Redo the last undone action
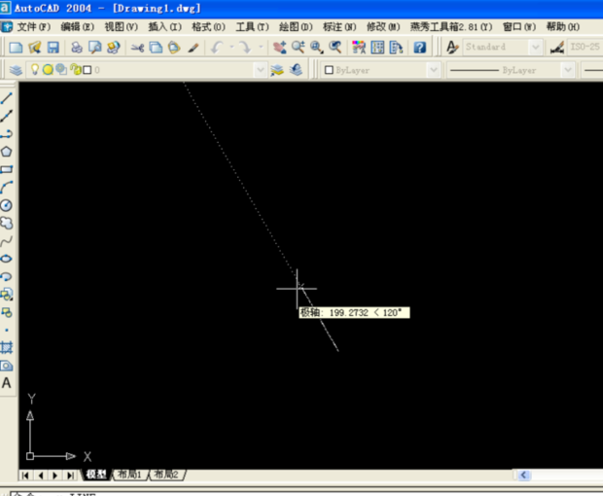 click(244, 48)
